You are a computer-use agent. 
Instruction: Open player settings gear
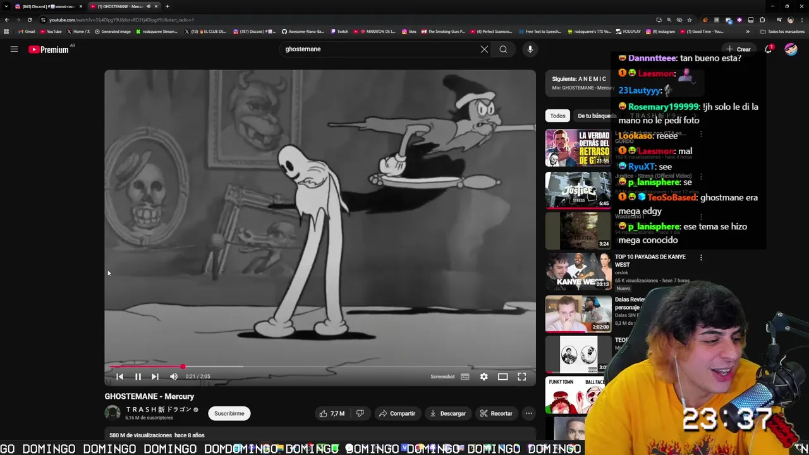484,377
